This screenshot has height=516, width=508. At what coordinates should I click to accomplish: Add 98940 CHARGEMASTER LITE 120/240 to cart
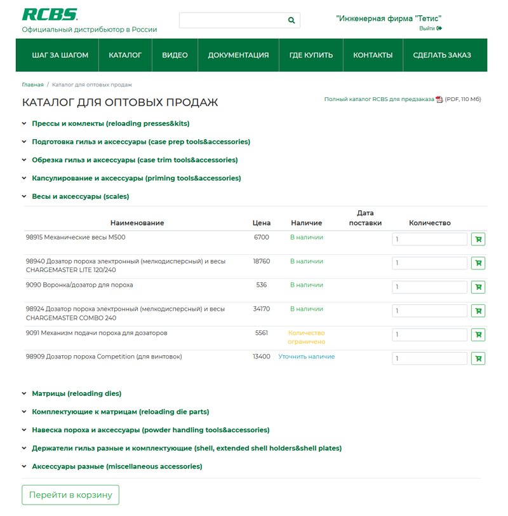478,263
